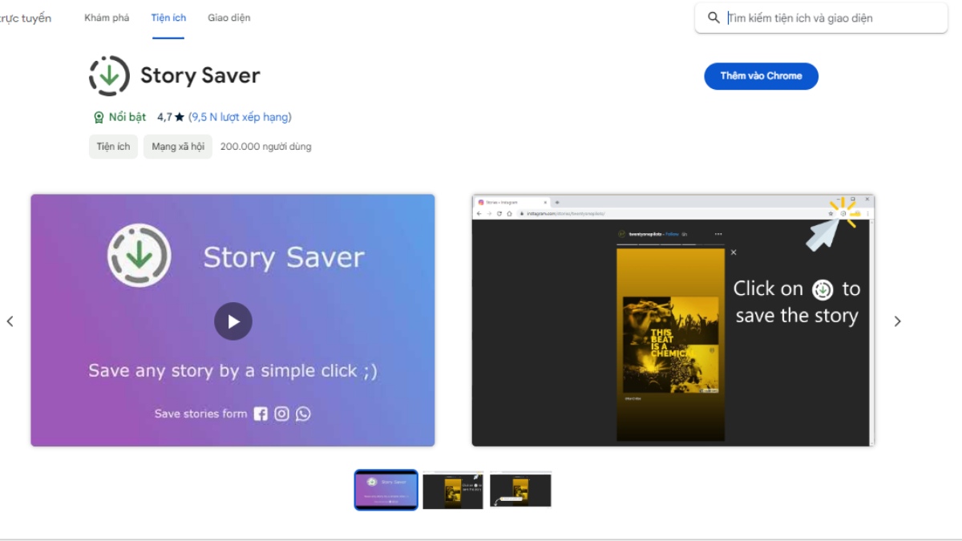Image resolution: width=962 pixels, height=541 pixels.
Task: Click the magnifier icon in the search bar
Action: coord(714,18)
